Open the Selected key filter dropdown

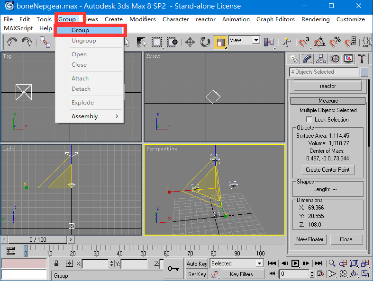(237, 263)
